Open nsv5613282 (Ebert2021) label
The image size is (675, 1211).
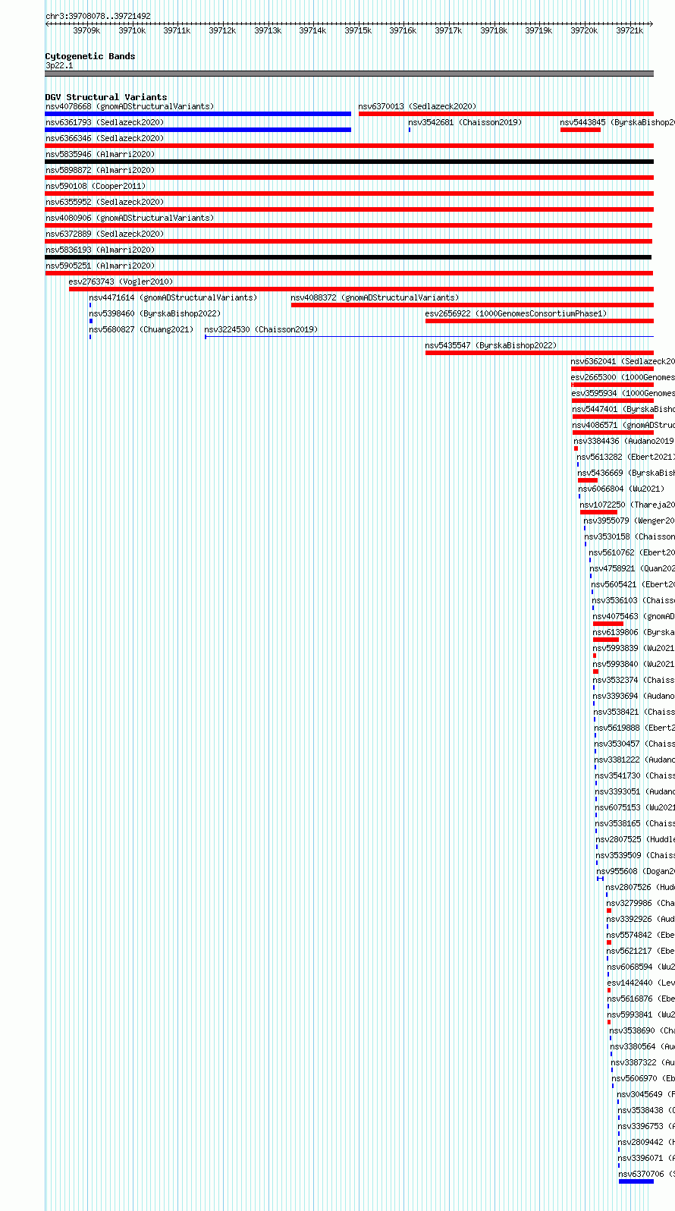(x=626, y=457)
